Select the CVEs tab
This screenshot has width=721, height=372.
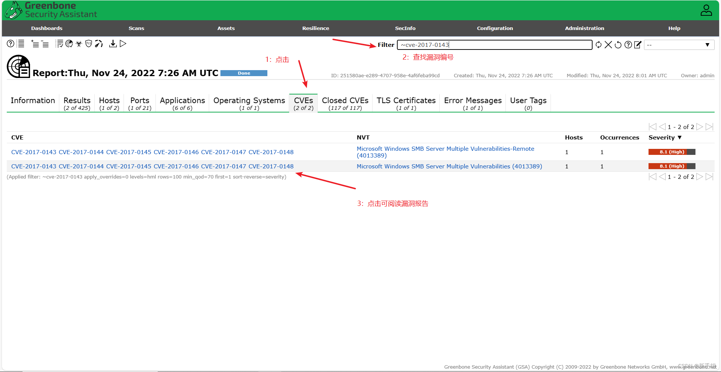pos(303,103)
